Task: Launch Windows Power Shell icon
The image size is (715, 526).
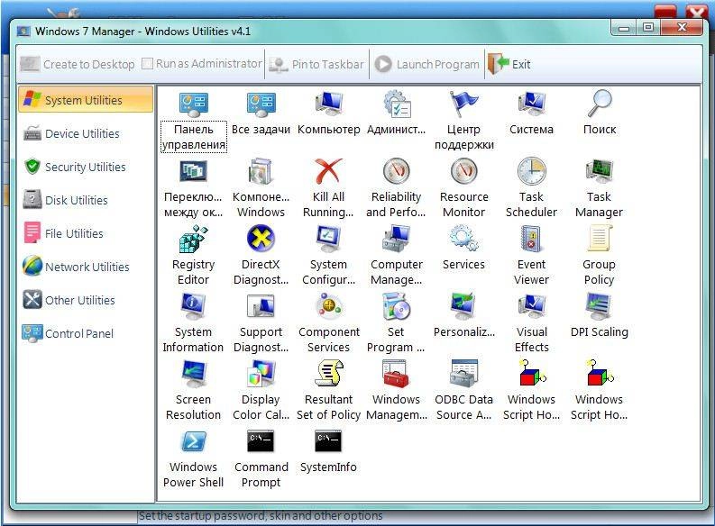Action: [193, 441]
